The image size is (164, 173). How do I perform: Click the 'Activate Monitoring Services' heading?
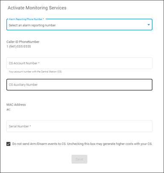pos(37,8)
